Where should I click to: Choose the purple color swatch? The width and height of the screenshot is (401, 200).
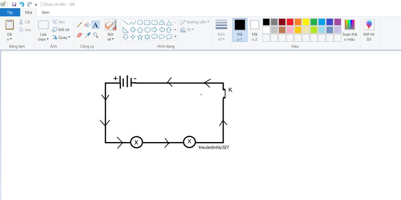pos(338,22)
